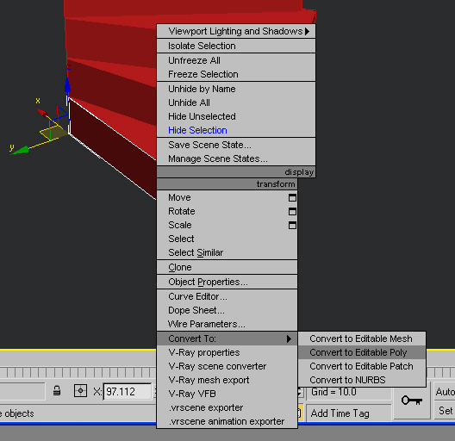The image size is (455, 441).
Task: Expand Viewport Lighting and Shadows submenu
Action: pyautogui.click(x=236, y=31)
